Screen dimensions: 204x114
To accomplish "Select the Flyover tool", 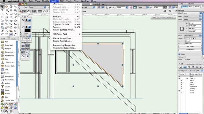I will 11,7.
